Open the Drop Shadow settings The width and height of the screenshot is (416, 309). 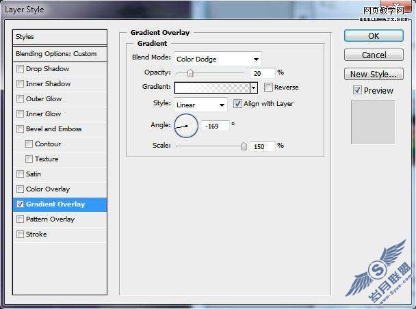click(47, 69)
